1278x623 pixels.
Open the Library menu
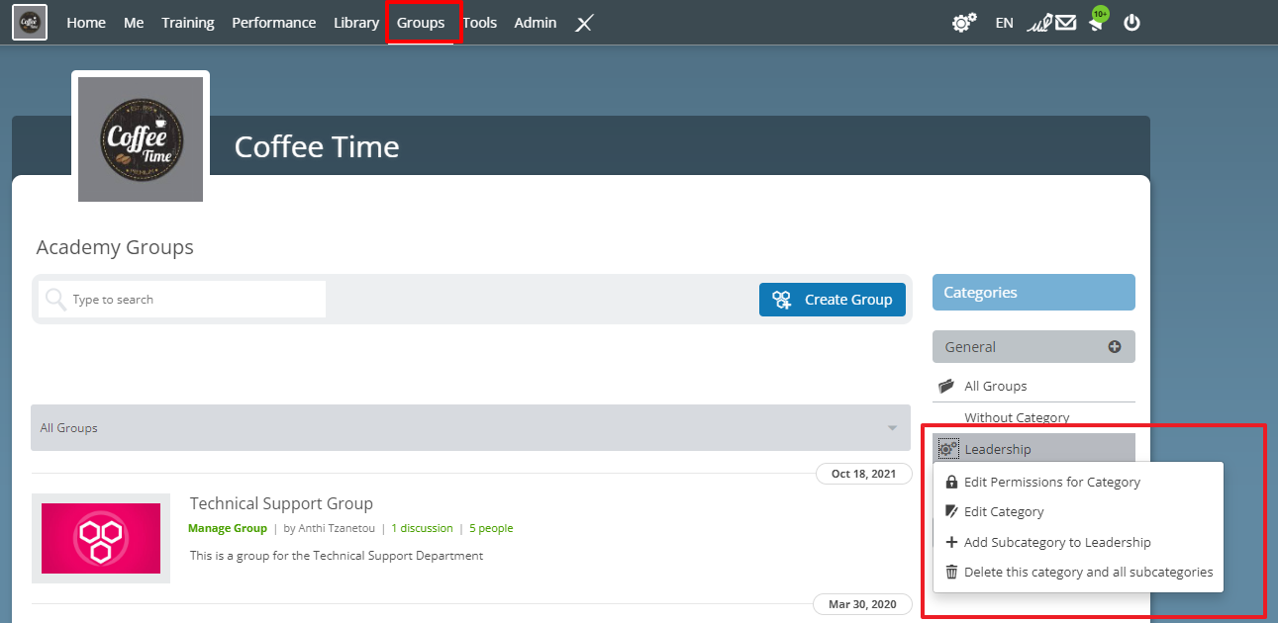pos(356,23)
